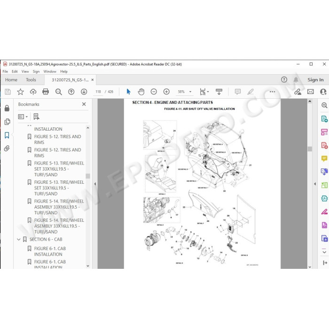Open the Find text magnifier

[59, 92]
